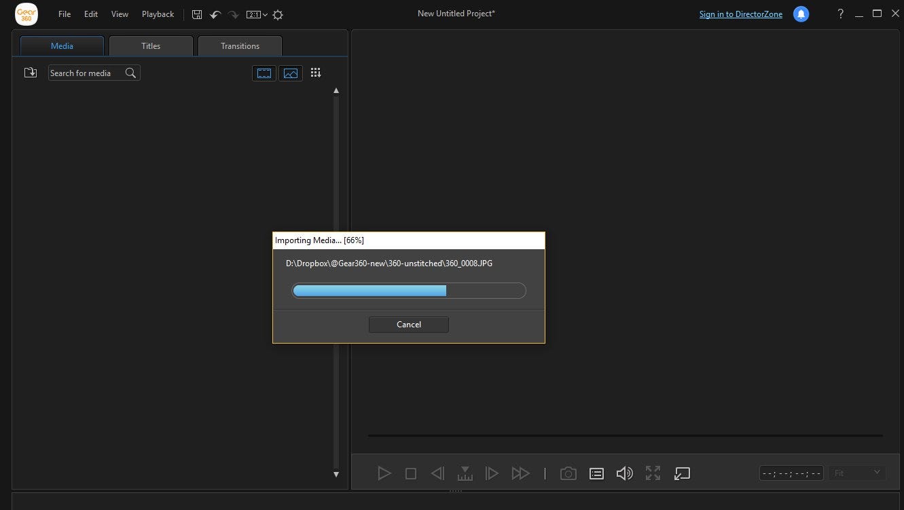The height and width of the screenshot is (510, 904).
Task: Open the Edit menu
Action: click(x=91, y=14)
